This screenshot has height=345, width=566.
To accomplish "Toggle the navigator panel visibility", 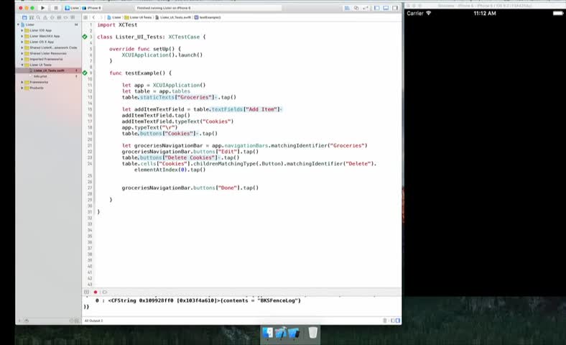I will click(x=377, y=8).
